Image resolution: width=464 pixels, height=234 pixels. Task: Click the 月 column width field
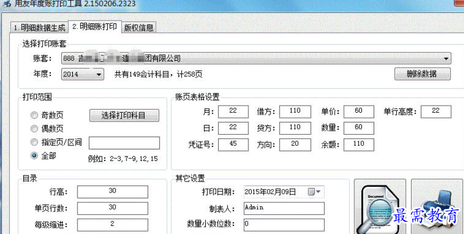tap(233, 111)
